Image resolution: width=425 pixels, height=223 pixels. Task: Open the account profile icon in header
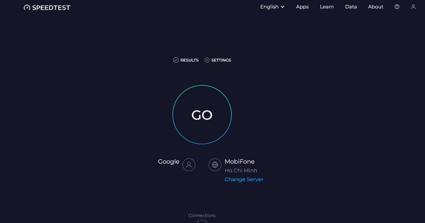tap(413, 7)
